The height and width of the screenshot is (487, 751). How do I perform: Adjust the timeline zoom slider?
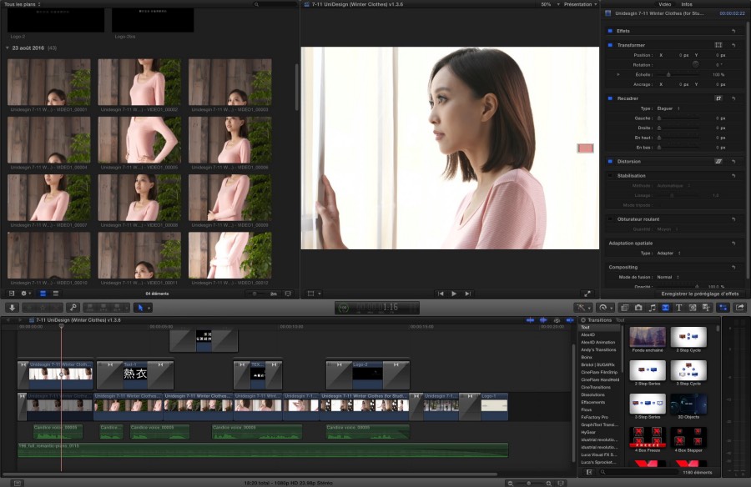coord(529,483)
